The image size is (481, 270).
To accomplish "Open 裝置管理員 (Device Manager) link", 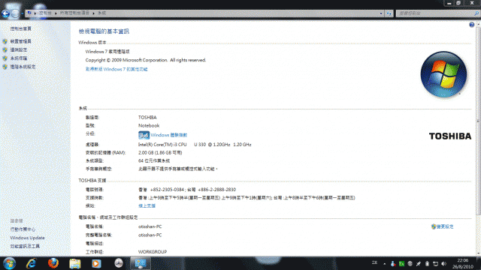I will point(20,41).
